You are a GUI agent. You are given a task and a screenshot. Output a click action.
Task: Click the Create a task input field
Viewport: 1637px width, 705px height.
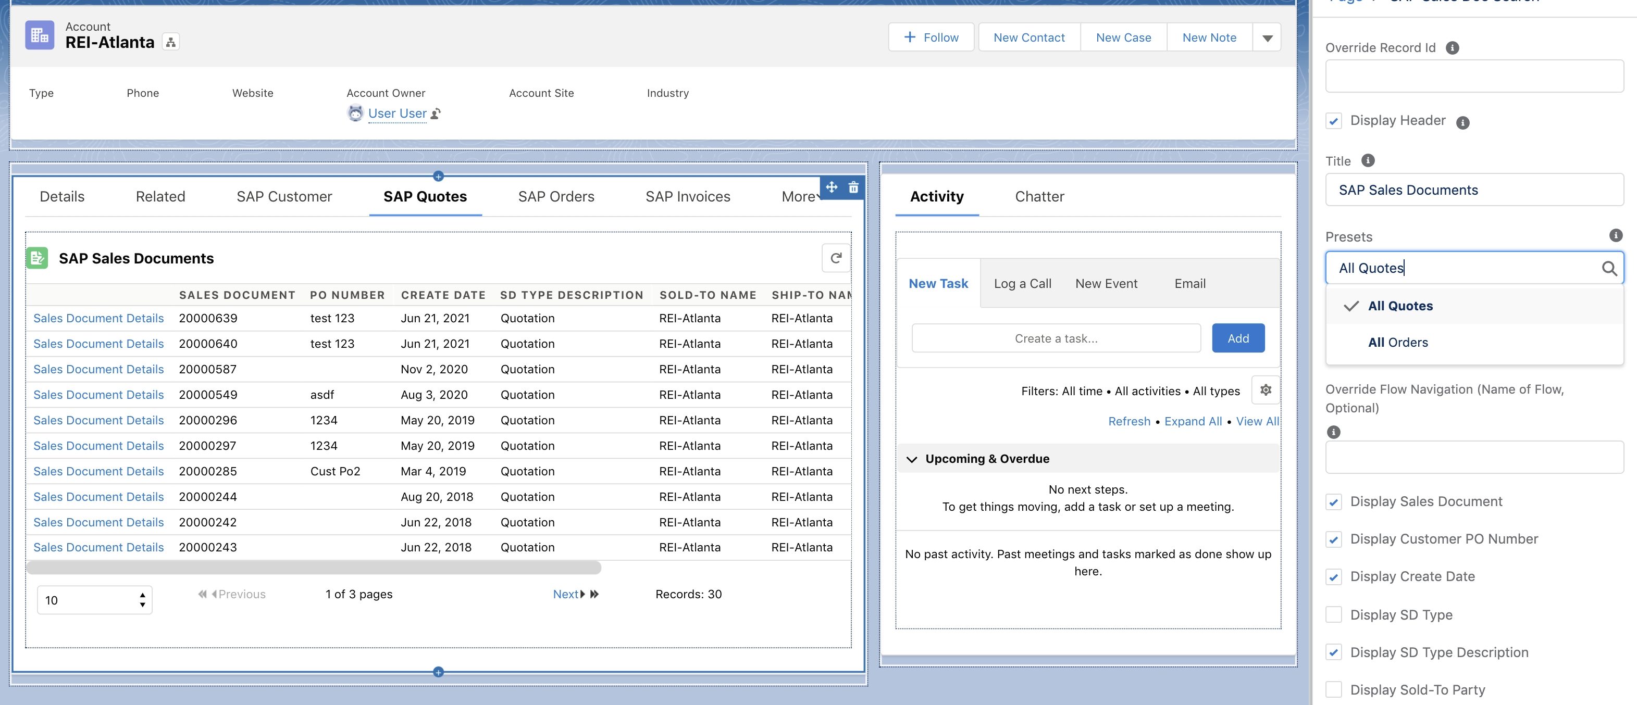tap(1056, 338)
